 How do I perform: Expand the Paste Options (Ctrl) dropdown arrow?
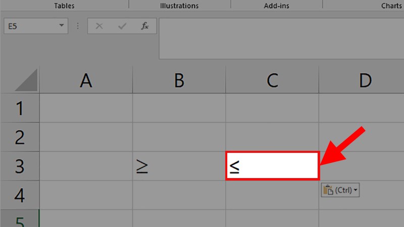click(x=356, y=190)
